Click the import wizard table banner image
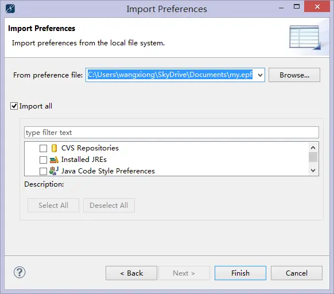334x294 pixels. pyautogui.click(x=305, y=37)
